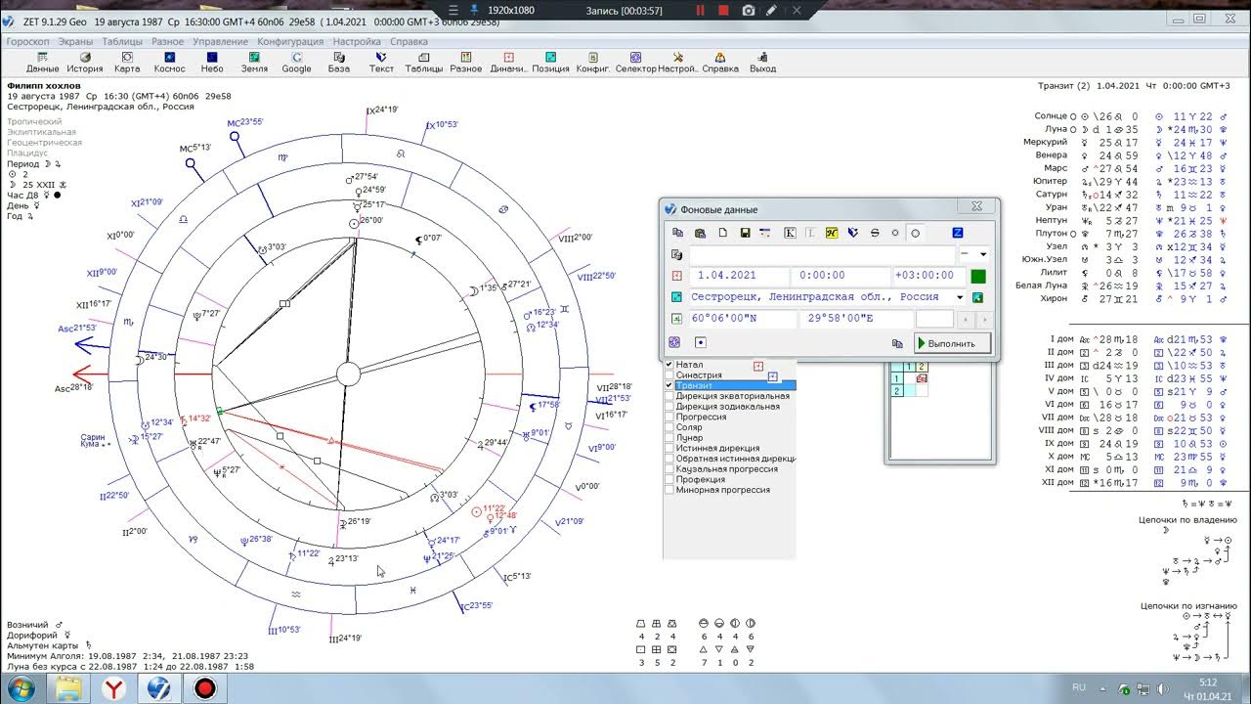Stop the screen recording

click(723, 10)
